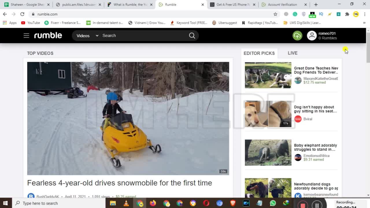Open LMS DigiSkills bookmark
Image resolution: width=370 pixels, height=208 pixels.
point(302,23)
